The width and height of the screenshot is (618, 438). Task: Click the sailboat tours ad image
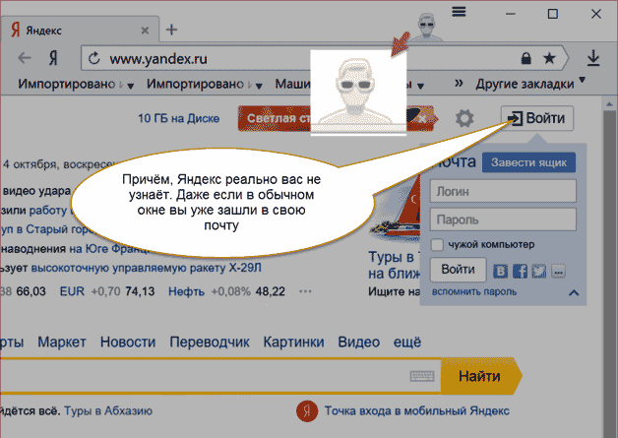(x=397, y=209)
